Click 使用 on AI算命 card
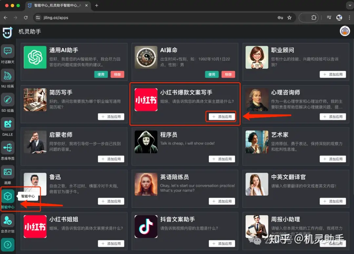Viewport: 354px width, 254px height. click(212, 74)
